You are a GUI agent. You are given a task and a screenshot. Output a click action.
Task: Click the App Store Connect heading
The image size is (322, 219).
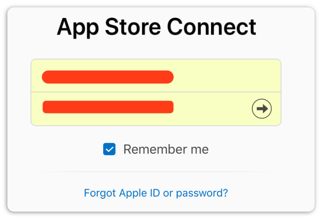(156, 27)
